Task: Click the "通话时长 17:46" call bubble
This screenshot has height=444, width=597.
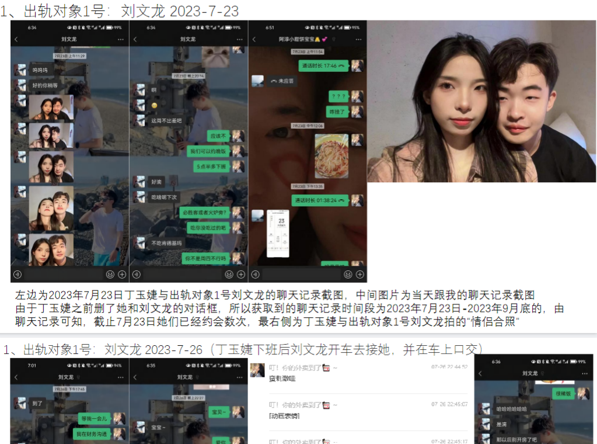Action: coord(324,66)
